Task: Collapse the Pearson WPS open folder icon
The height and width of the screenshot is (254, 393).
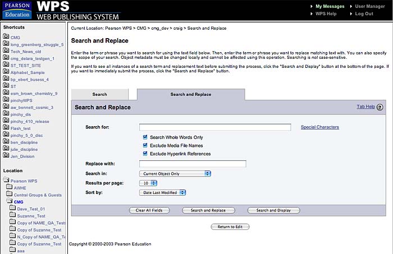Action: coord(6,179)
